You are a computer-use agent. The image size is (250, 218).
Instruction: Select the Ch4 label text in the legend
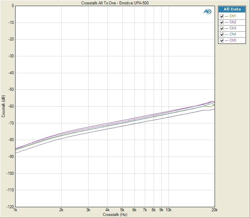(x=233, y=34)
